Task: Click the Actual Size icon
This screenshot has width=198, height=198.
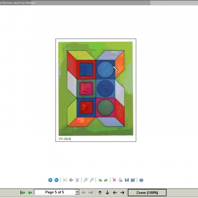Action: click(71, 180)
